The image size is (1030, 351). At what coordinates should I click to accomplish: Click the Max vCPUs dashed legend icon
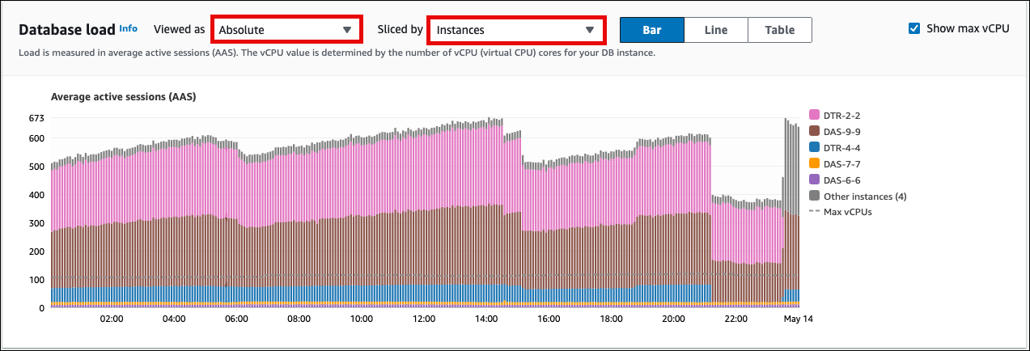click(x=815, y=212)
